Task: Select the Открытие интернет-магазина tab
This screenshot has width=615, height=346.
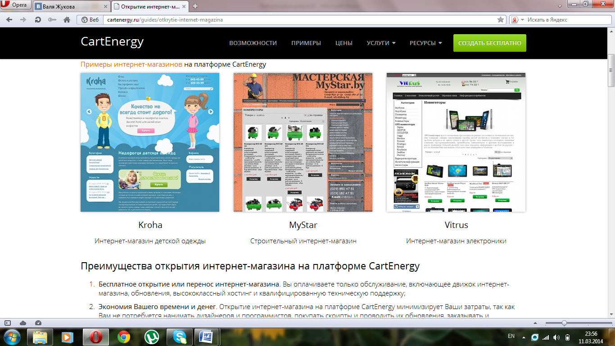Action: 149,6
